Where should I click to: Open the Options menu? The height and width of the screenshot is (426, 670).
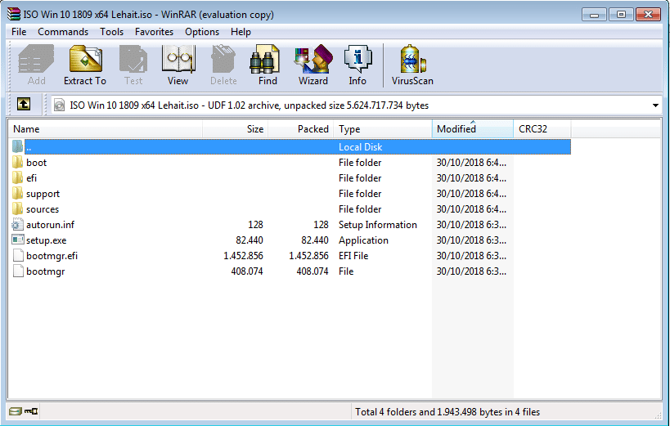[202, 32]
